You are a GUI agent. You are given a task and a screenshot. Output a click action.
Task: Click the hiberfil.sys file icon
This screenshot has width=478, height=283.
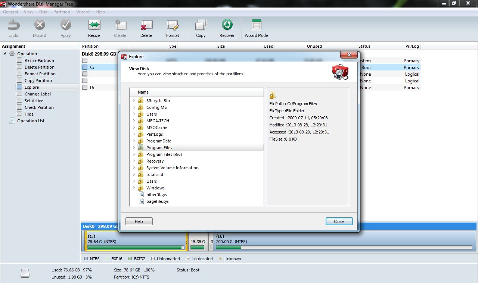141,195
